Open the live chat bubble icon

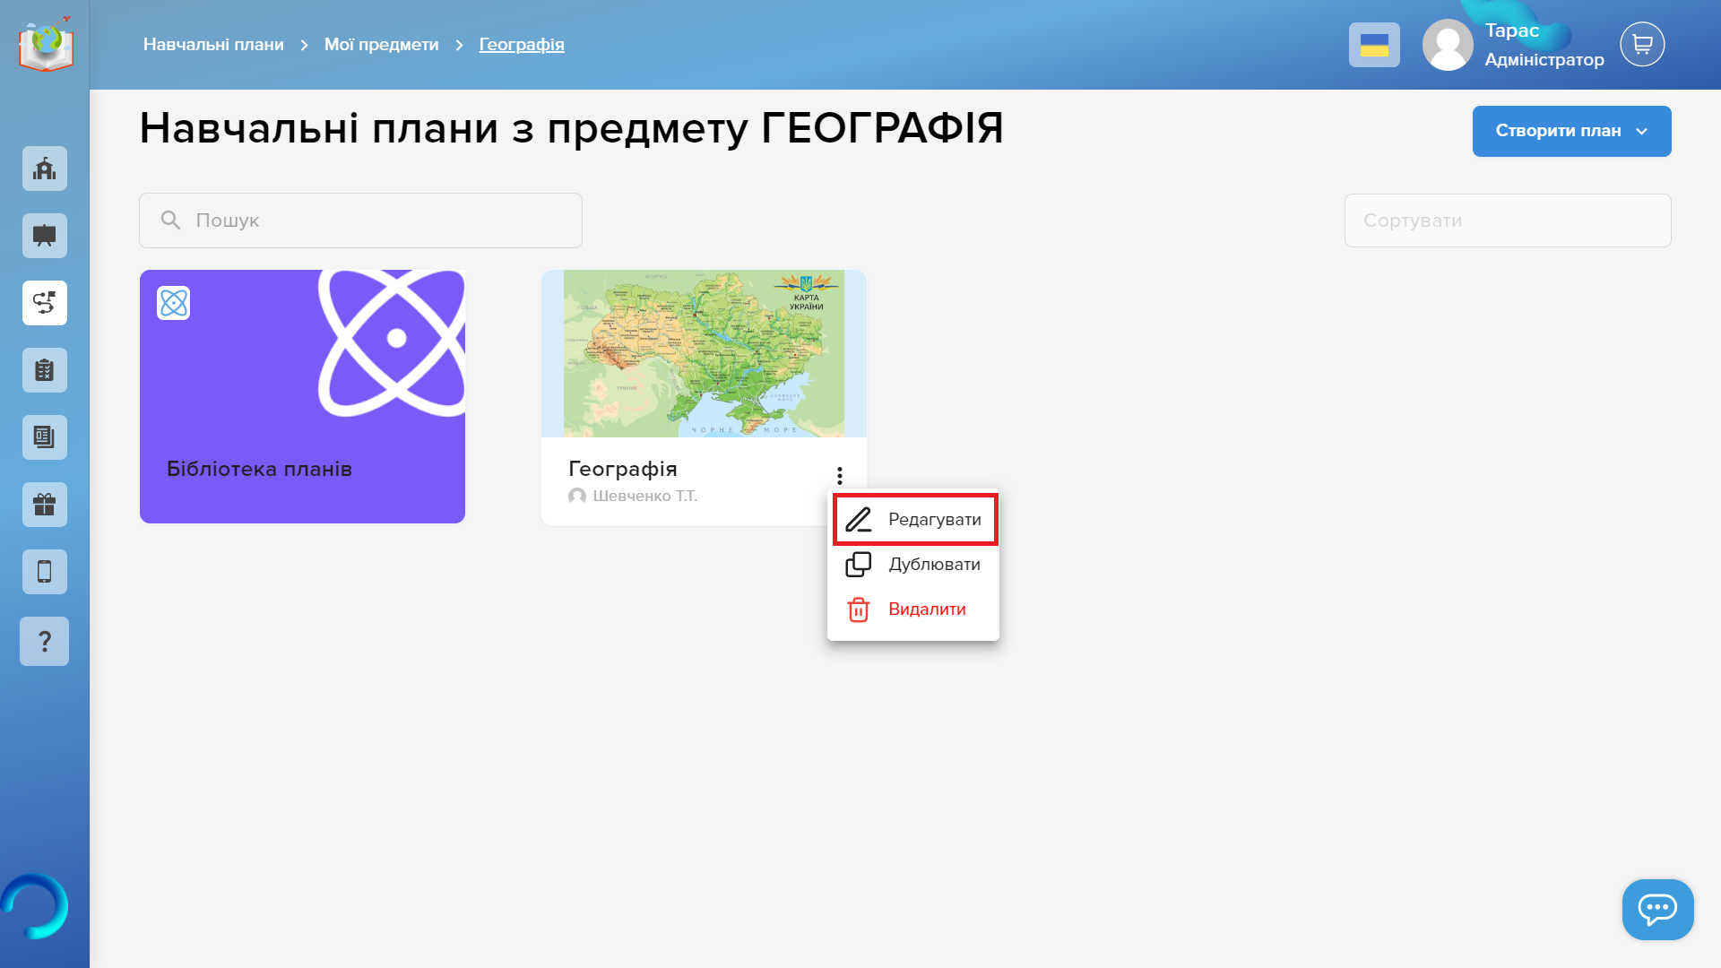1657,909
